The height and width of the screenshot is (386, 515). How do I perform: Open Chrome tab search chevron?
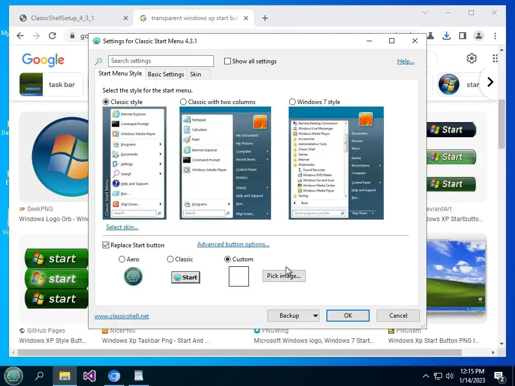tap(424, 13)
